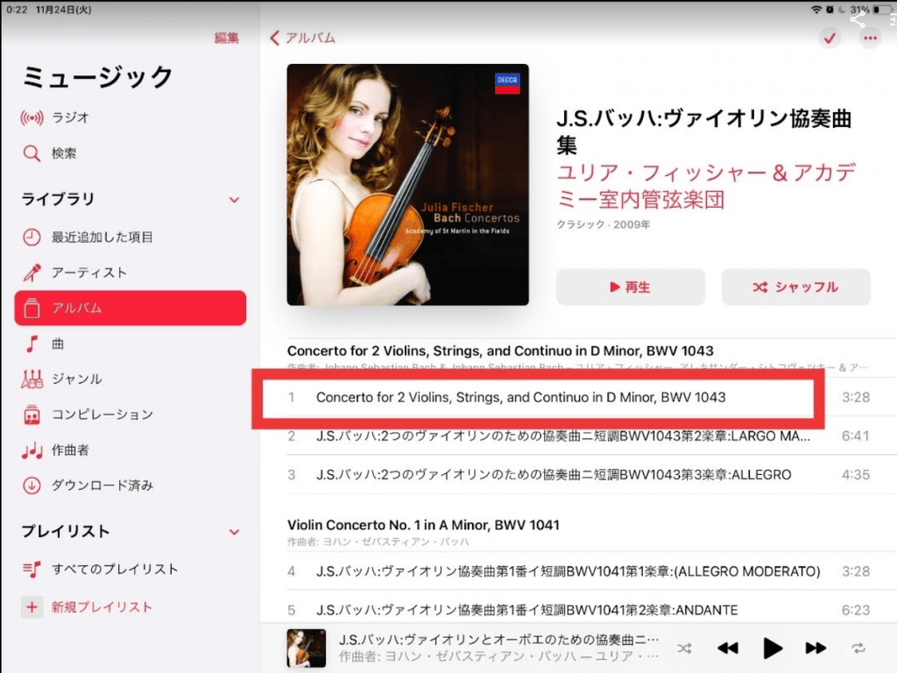897x673 pixels.
Task: Open the ラジオ radio icon in sidebar
Action: tap(32, 118)
